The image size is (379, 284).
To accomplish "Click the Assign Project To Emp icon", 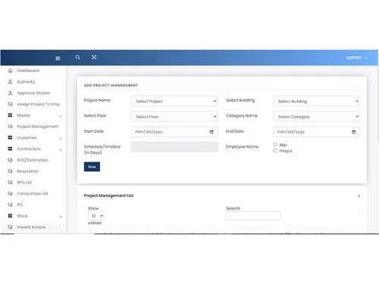I will (10, 104).
